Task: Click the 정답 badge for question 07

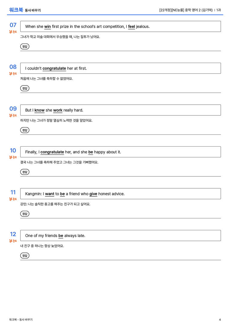Action: click(x=25, y=46)
